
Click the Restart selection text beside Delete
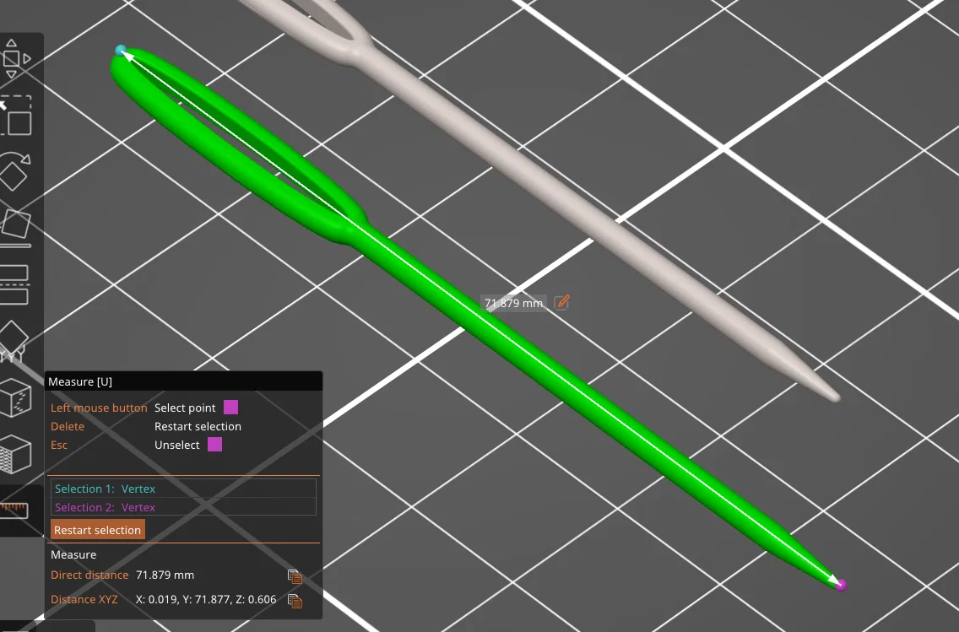(198, 426)
